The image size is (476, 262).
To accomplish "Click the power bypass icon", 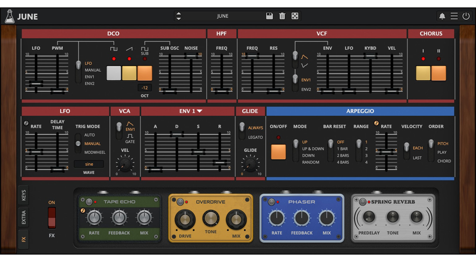I will pyautogui.click(x=466, y=16).
